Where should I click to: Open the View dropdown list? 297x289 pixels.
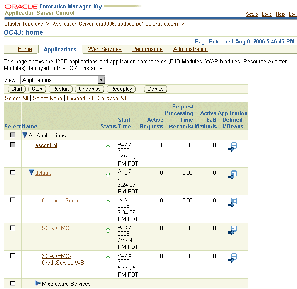(63, 80)
